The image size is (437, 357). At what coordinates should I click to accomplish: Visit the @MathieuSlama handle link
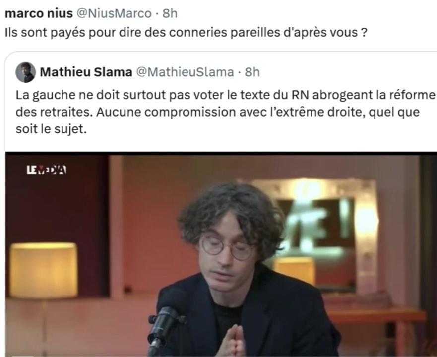coord(185,72)
